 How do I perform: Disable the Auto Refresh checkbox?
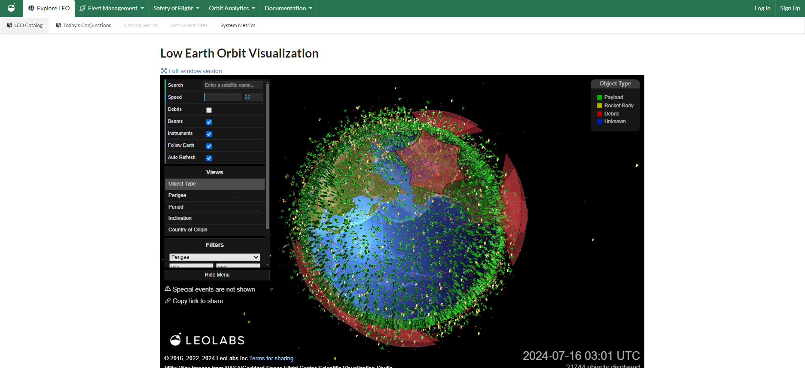(x=209, y=158)
